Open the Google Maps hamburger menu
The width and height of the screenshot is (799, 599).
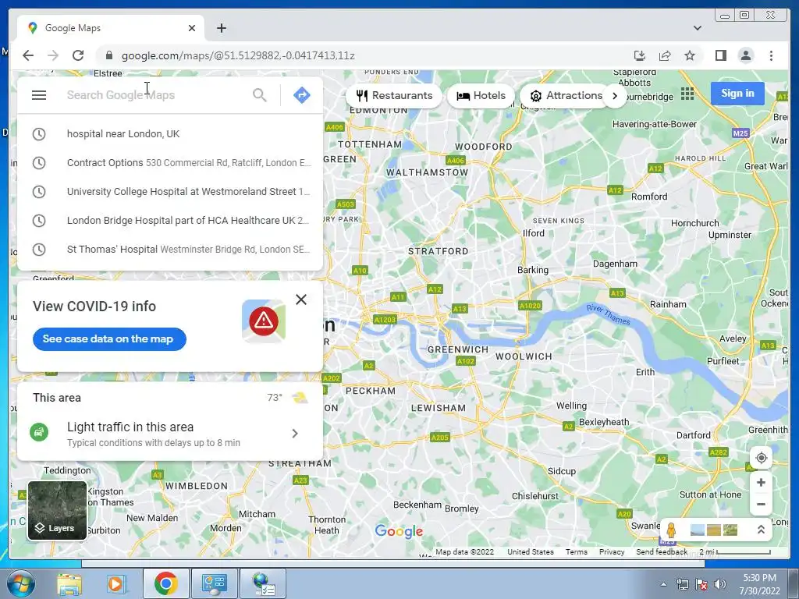pyautogui.click(x=39, y=95)
